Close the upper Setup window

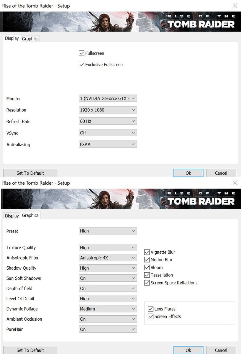pos(235,6)
